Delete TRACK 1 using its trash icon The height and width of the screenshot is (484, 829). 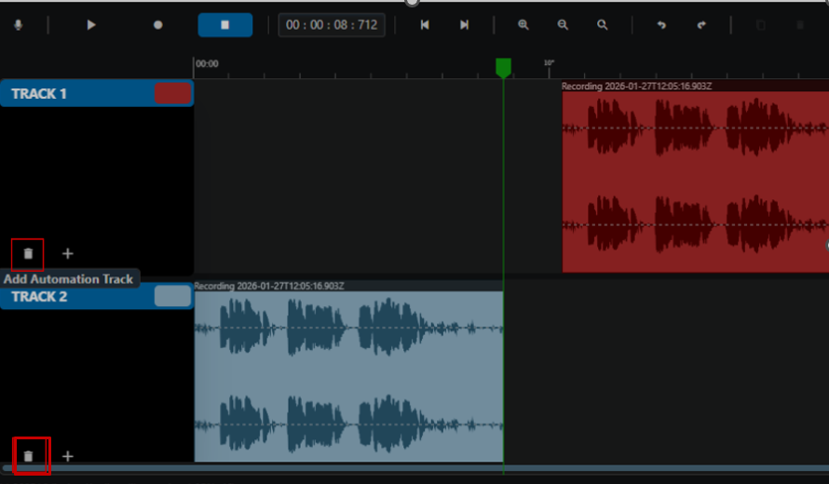coord(28,254)
